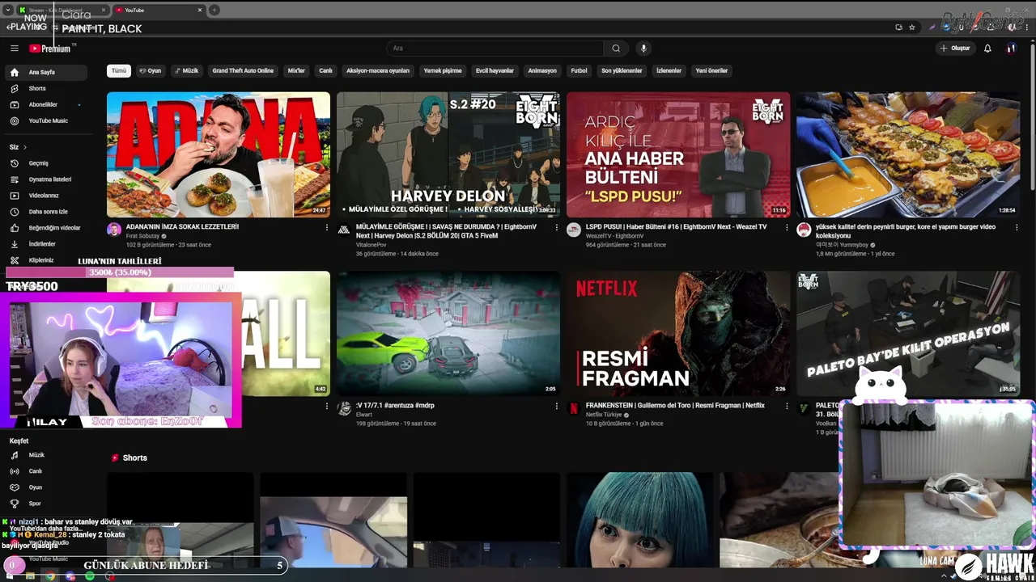Play the Harvey Delon S.2 #20 thumbnail
The height and width of the screenshot is (582, 1036).
[x=448, y=154]
